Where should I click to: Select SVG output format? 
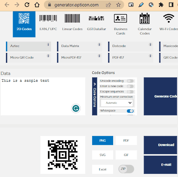pos(102,155)
